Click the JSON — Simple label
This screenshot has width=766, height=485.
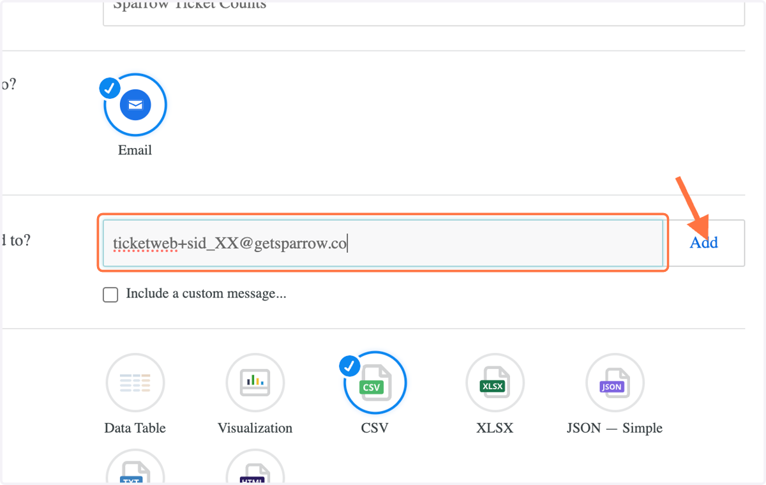[615, 428]
